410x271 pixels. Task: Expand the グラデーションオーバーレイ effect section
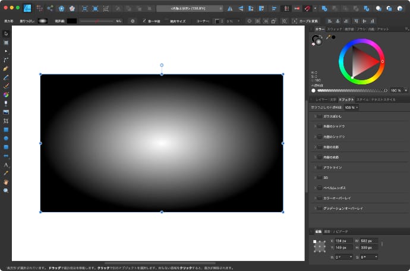click(314, 209)
